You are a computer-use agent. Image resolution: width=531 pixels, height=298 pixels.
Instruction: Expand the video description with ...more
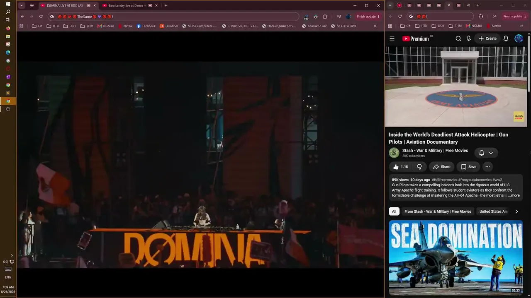coord(514,195)
